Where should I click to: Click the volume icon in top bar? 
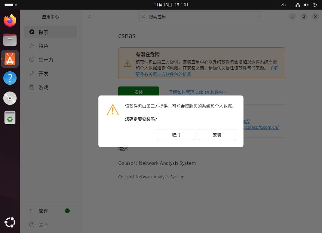306,5
